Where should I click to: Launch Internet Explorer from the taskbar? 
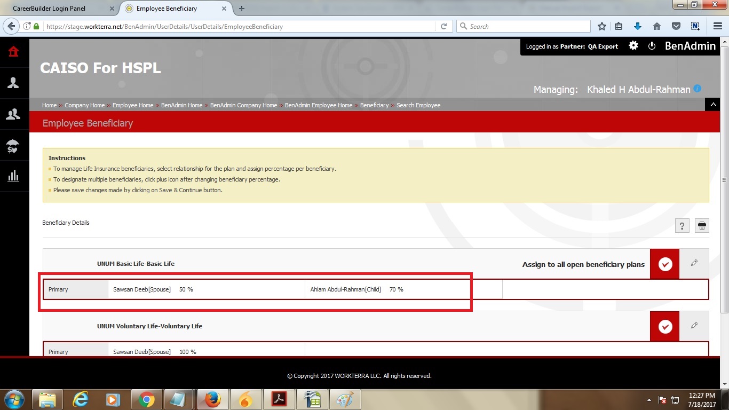[81, 399]
